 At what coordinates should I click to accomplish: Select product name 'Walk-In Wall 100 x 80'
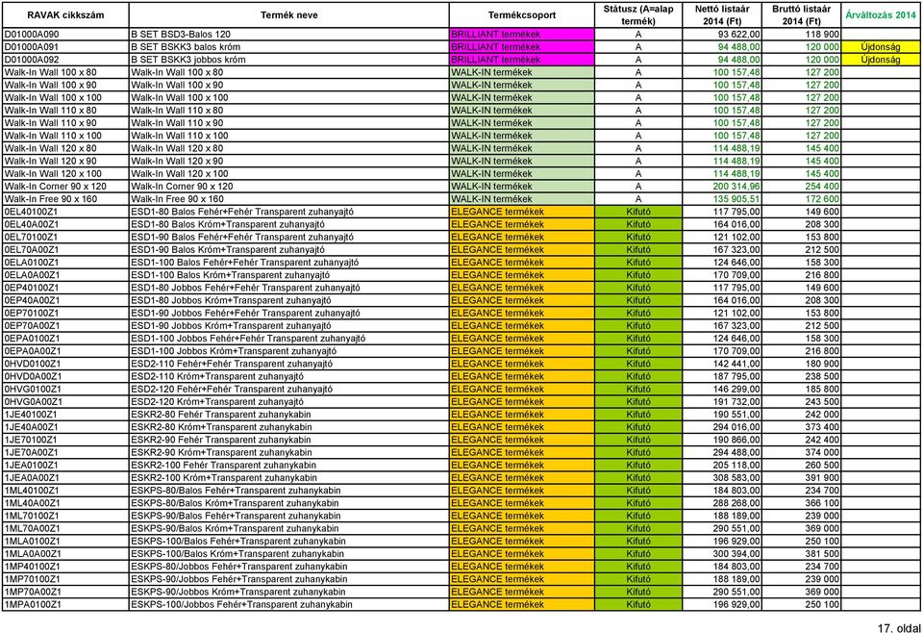(177, 72)
